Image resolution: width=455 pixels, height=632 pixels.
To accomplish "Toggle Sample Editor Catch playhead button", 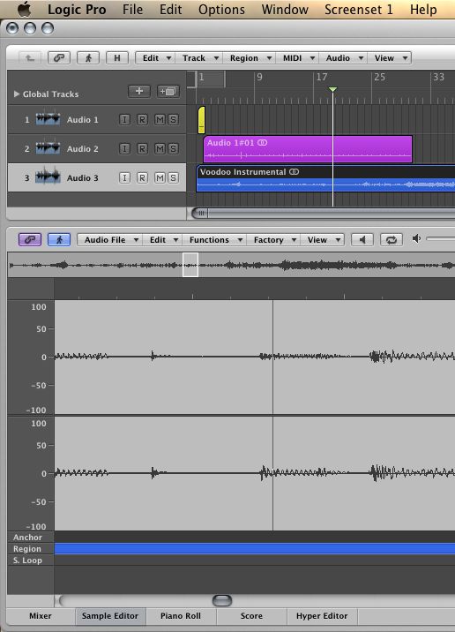I will coord(59,239).
